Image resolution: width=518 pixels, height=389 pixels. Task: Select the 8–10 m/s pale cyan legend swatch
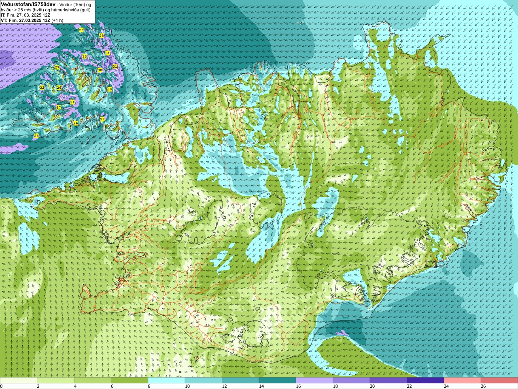point(166,380)
